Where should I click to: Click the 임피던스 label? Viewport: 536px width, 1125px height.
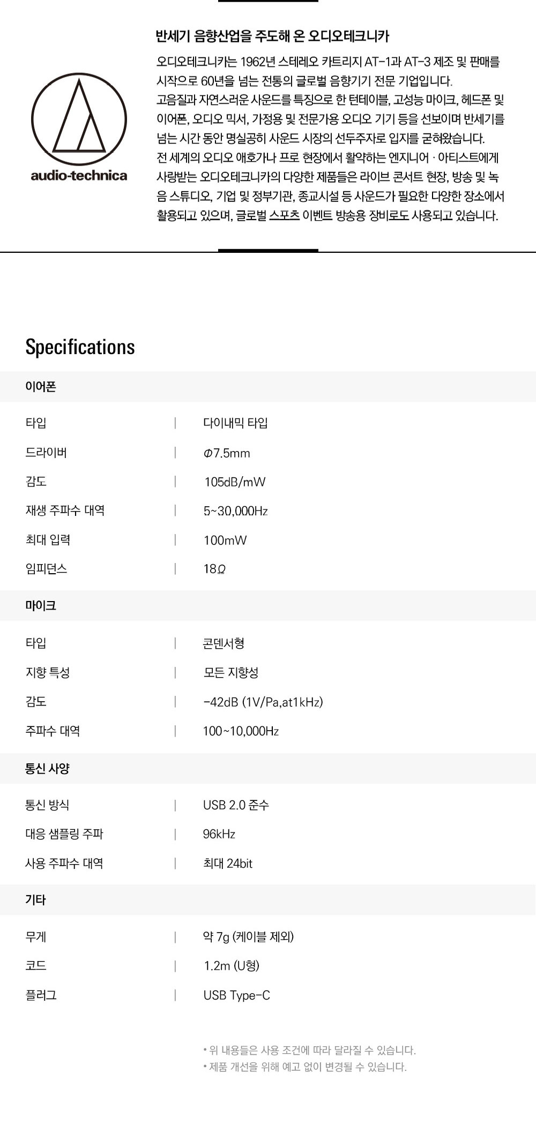point(46,568)
